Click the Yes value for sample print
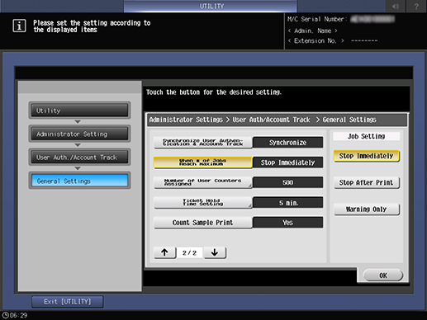This screenshot has height=320, width=427. pos(287,223)
